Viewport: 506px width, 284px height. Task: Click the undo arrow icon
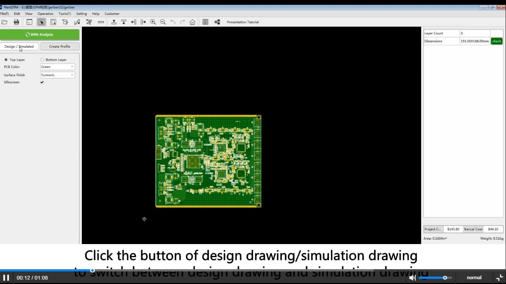tap(173, 22)
